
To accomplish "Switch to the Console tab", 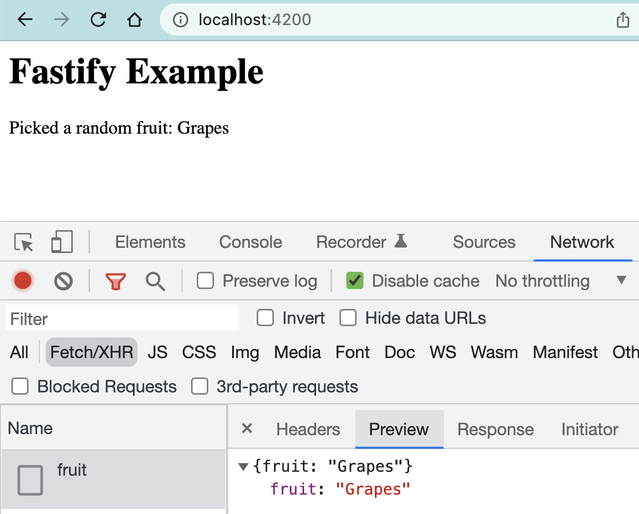I will pos(250,242).
